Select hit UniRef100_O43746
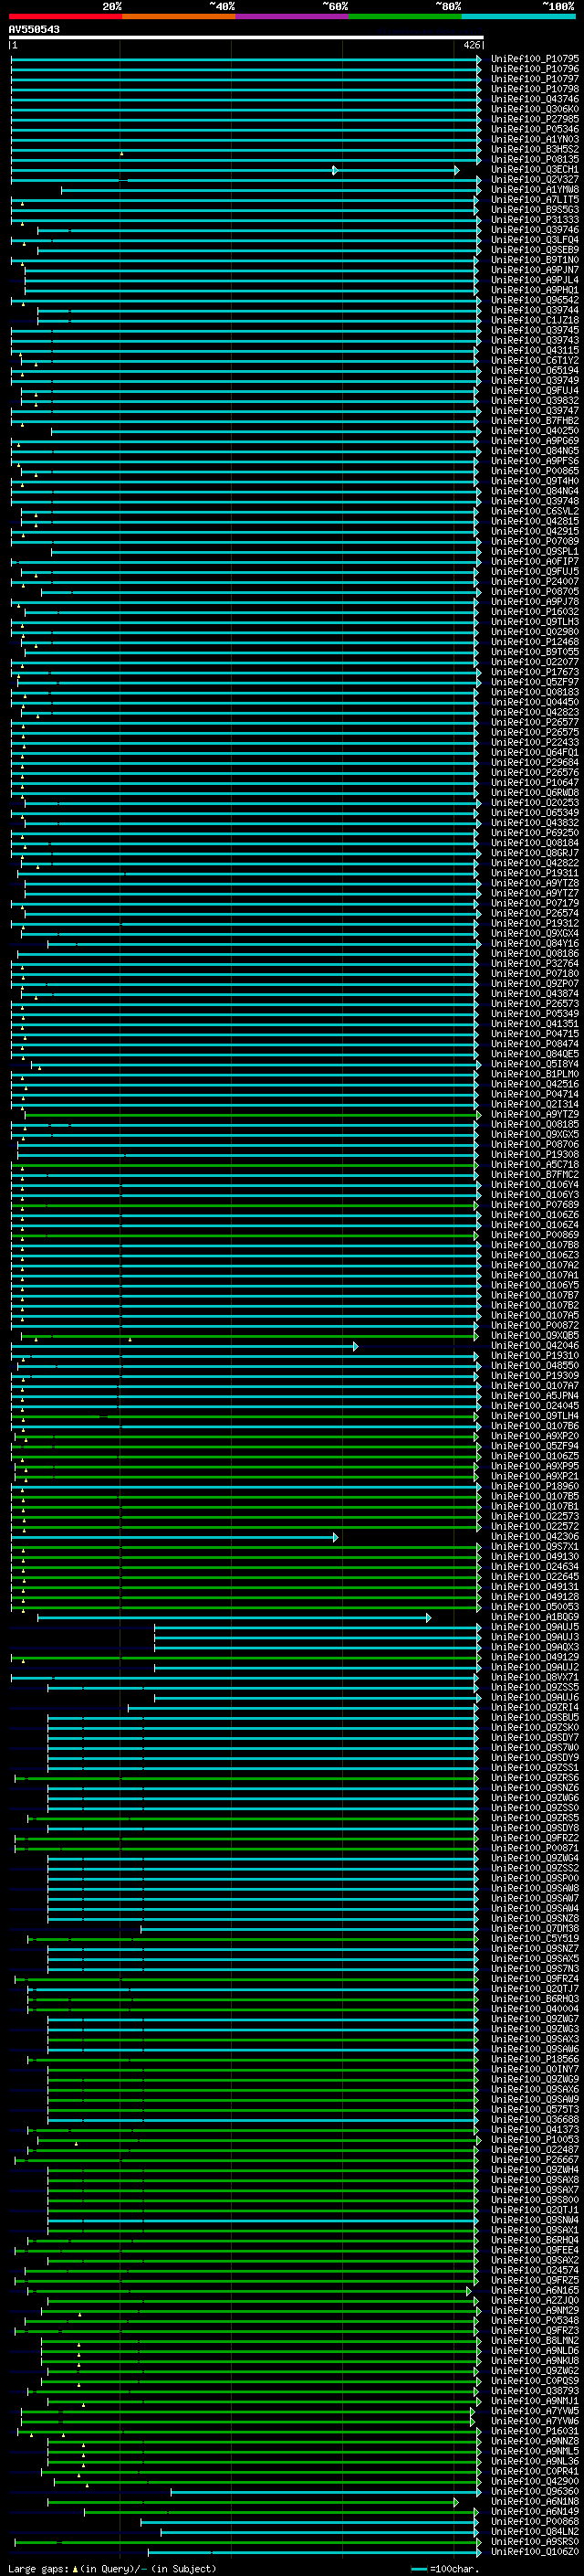The width and height of the screenshot is (584, 2576). [535, 99]
